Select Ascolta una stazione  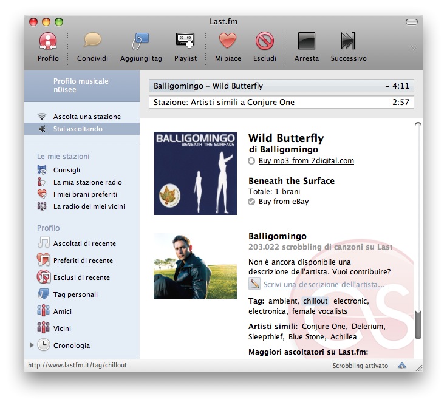(x=82, y=117)
